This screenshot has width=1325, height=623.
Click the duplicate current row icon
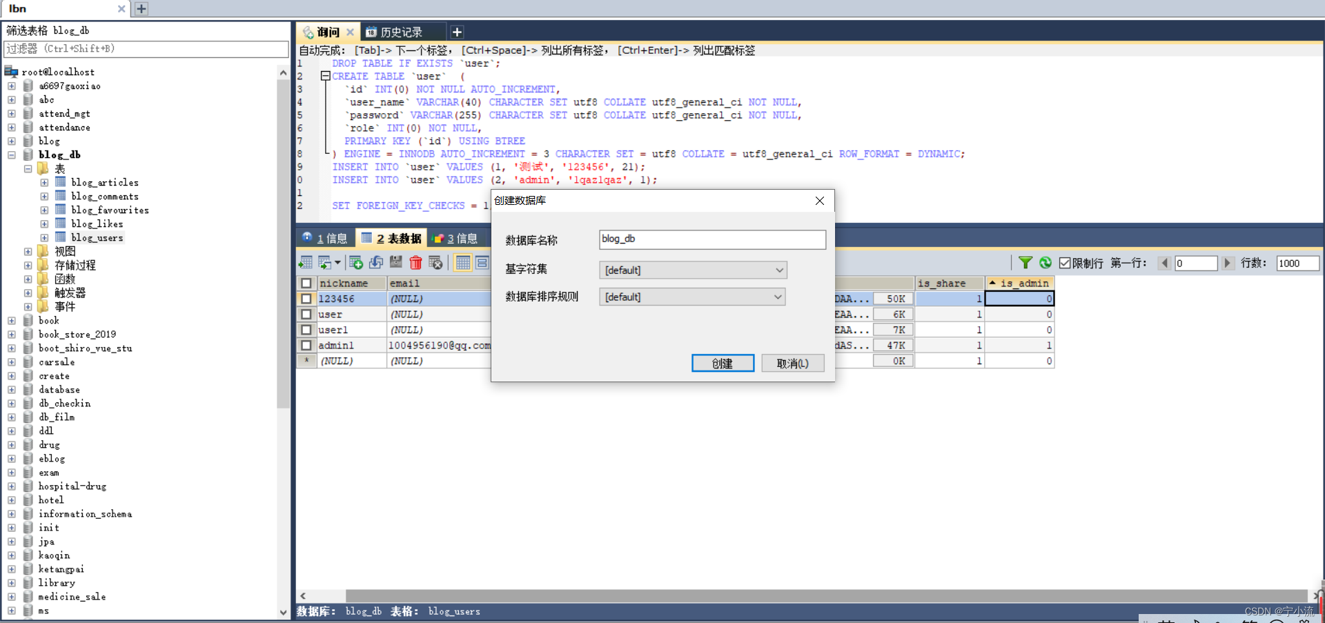(376, 262)
